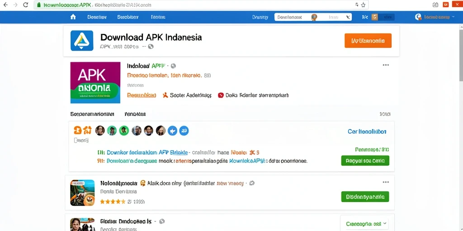Viewport: 463px width, 231px height.
Task: Open the orange Beoantikiao link
Action: 142,95
